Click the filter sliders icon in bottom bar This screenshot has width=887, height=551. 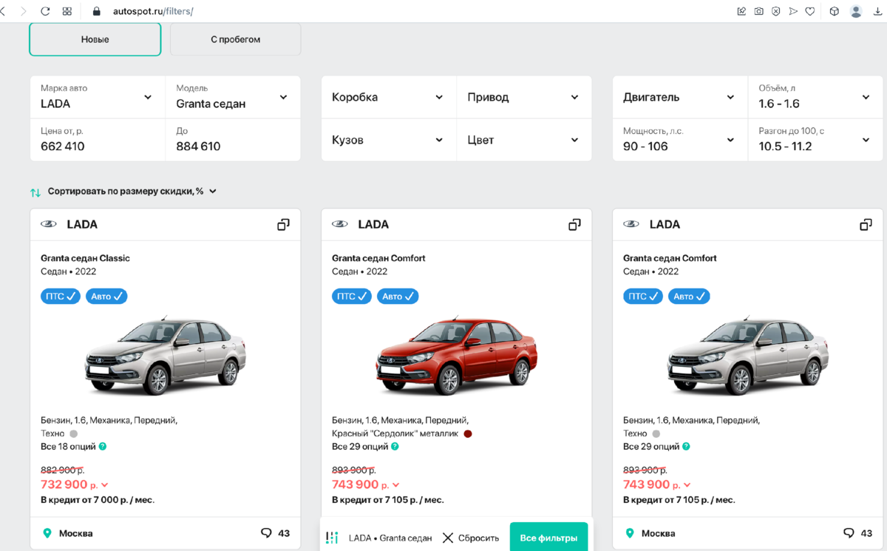pos(332,538)
